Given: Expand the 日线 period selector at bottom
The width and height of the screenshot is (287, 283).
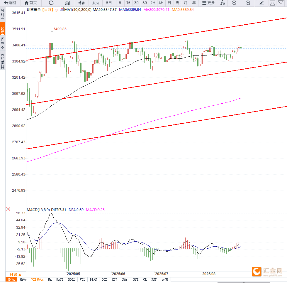Looking at the screenshot, I should coord(15,274).
